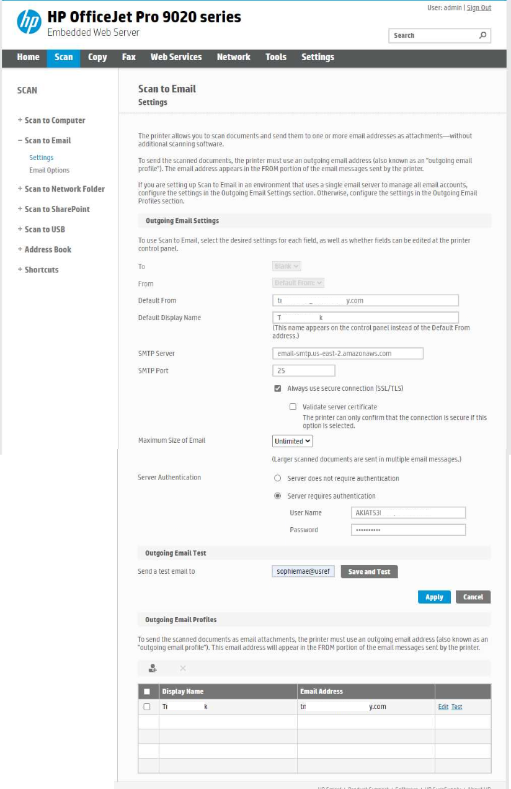Viewport: 511px width, 789px height.
Task: Open Email Options in the sidebar
Action: click(49, 170)
